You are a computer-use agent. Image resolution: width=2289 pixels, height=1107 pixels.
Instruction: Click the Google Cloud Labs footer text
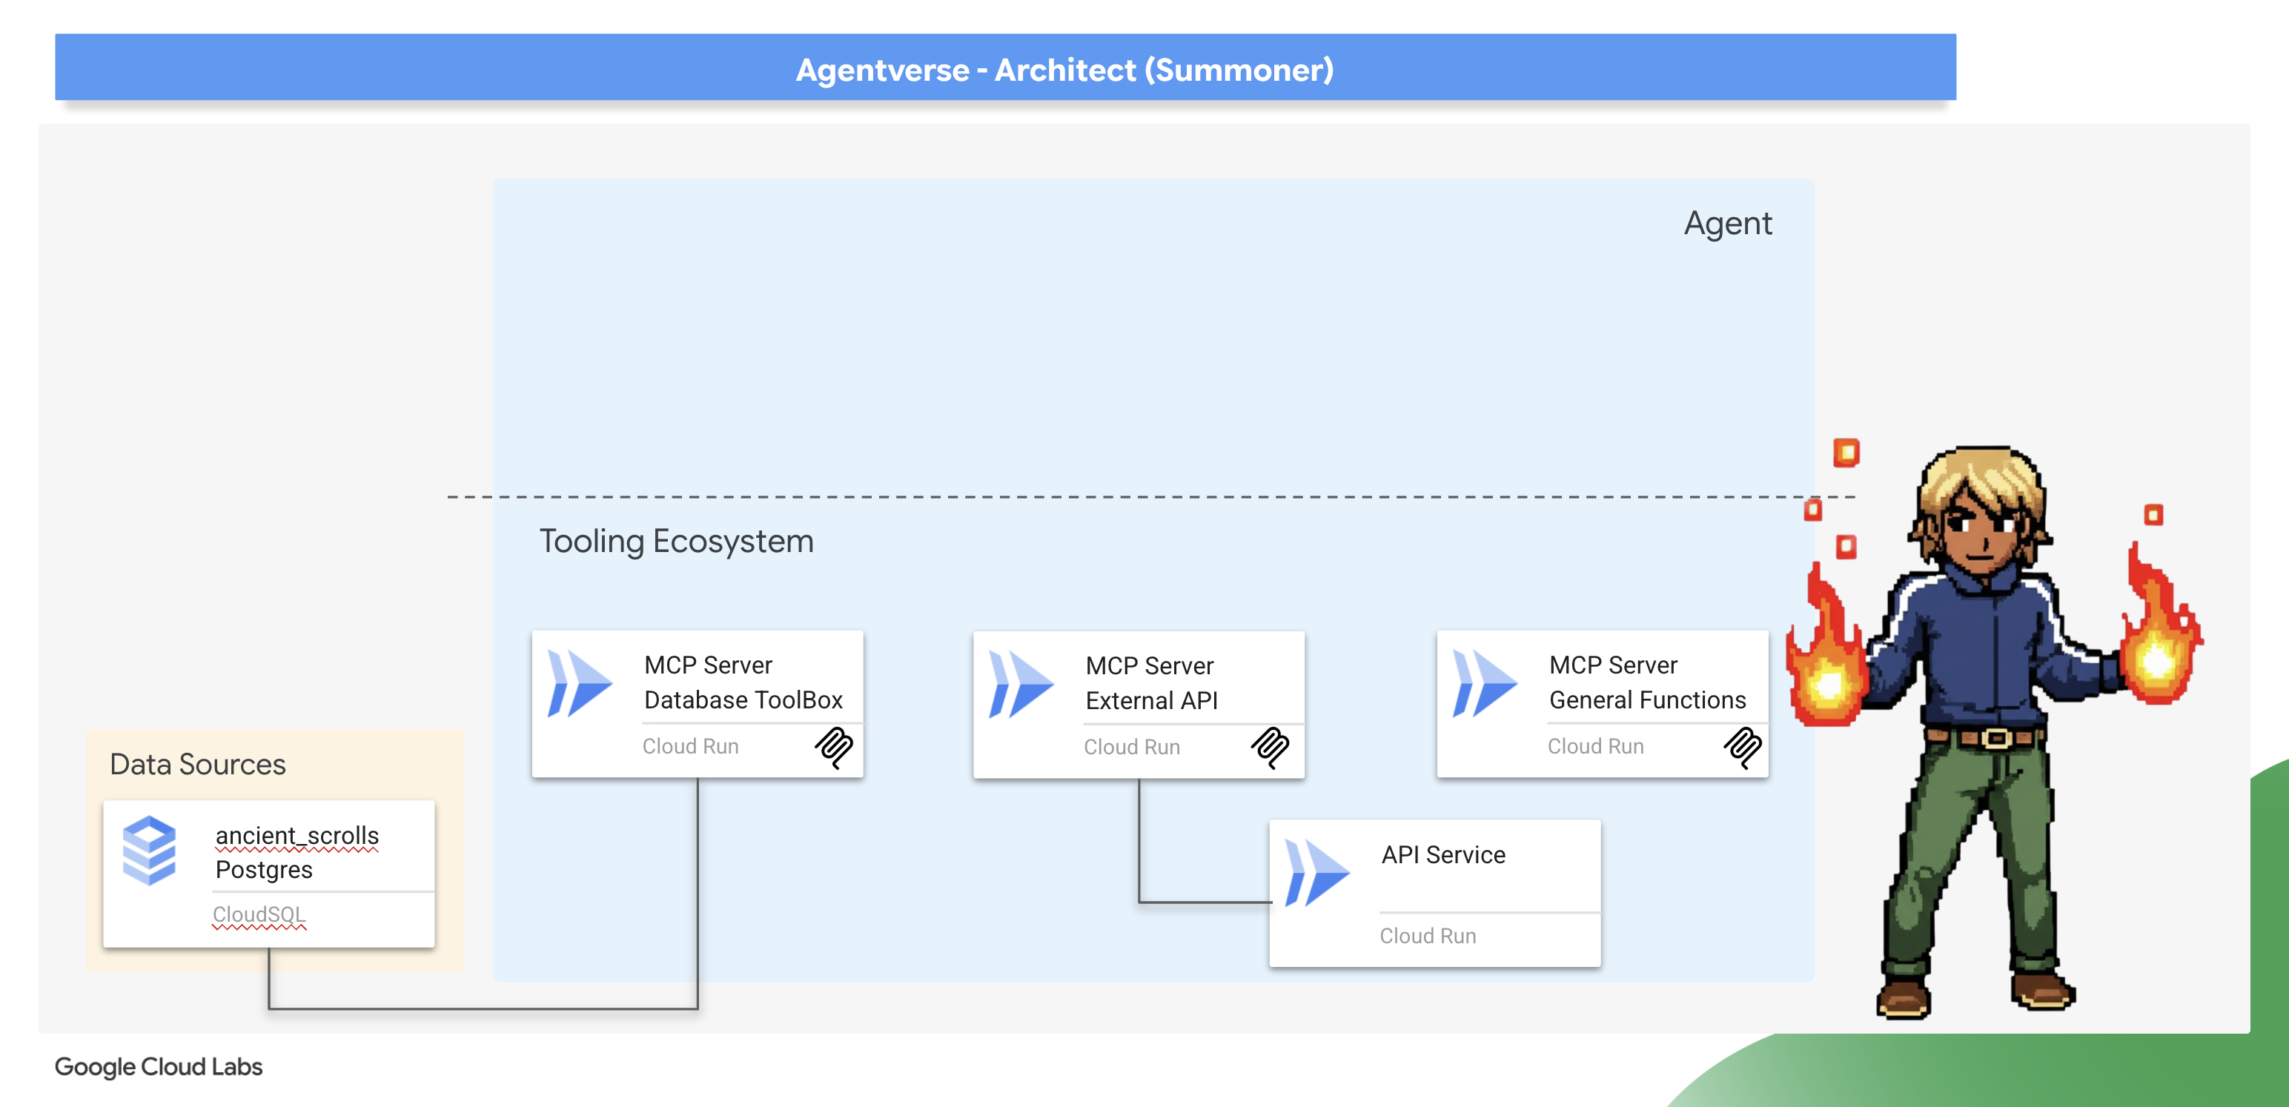(158, 1066)
